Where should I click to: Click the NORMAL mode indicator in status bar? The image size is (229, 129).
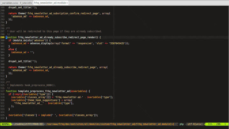[6, 124]
